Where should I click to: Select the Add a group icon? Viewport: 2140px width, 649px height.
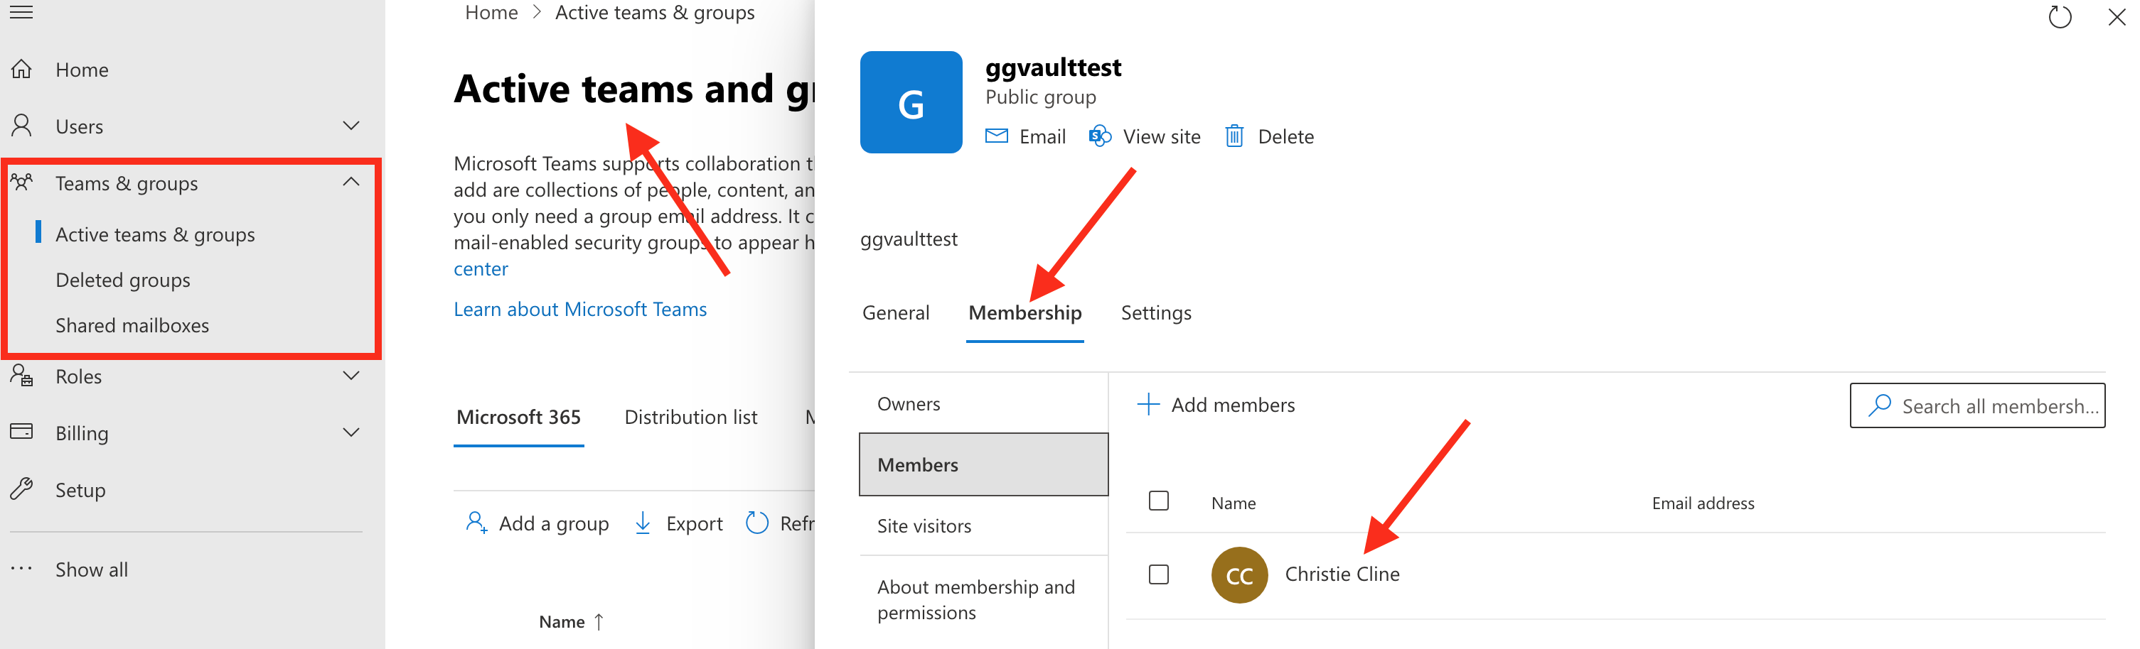click(x=476, y=523)
